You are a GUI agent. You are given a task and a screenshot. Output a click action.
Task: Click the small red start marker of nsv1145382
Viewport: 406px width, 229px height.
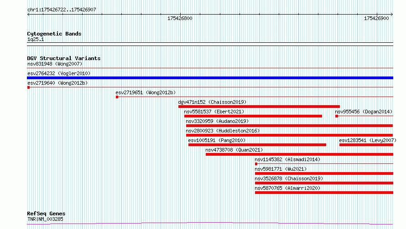pyautogui.click(x=256, y=164)
